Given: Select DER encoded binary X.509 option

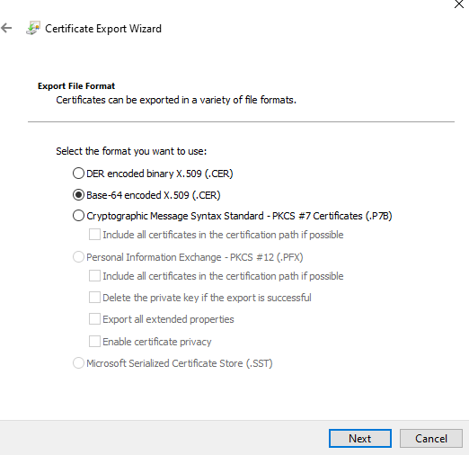Looking at the screenshot, I should tap(78, 174).
